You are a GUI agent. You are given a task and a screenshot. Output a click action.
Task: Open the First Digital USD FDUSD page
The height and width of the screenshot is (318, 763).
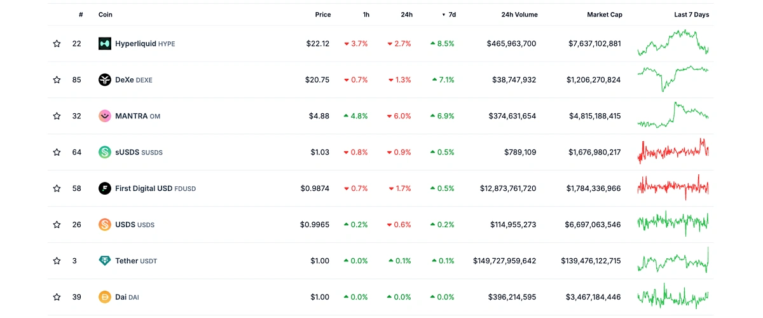tap(155, 189)
